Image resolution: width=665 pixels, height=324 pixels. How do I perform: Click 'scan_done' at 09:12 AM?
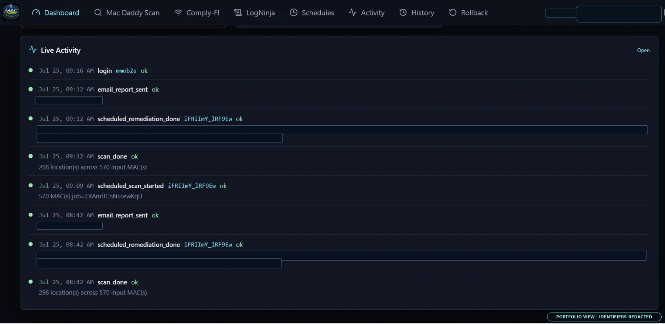[x=112, y=157]
